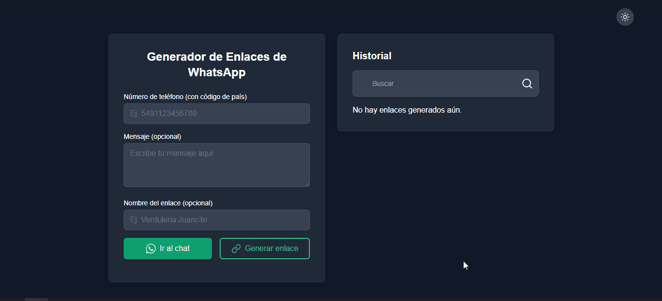Click the Generar enlace button

(x=265, y=249)
